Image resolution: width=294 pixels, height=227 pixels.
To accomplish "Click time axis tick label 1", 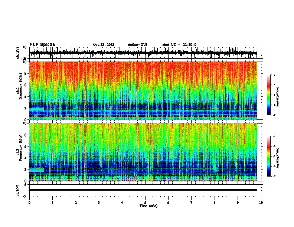I will (52, 203).
